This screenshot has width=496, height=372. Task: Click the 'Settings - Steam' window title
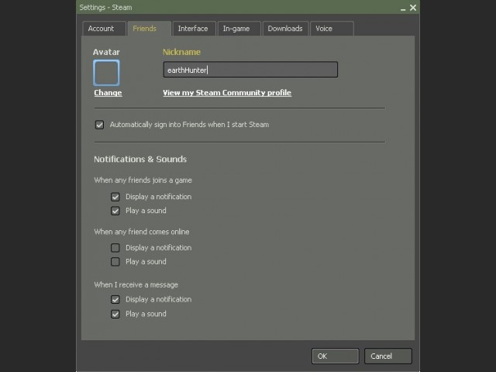point(105,8)
